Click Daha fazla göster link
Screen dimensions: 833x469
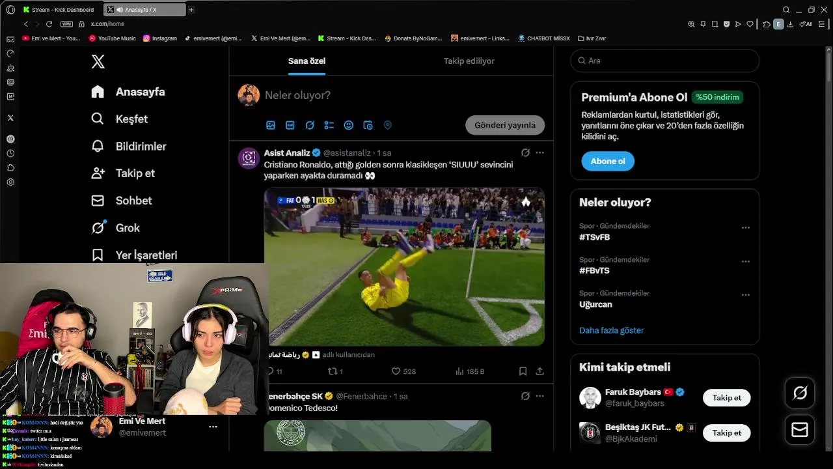tap(612, 330)
